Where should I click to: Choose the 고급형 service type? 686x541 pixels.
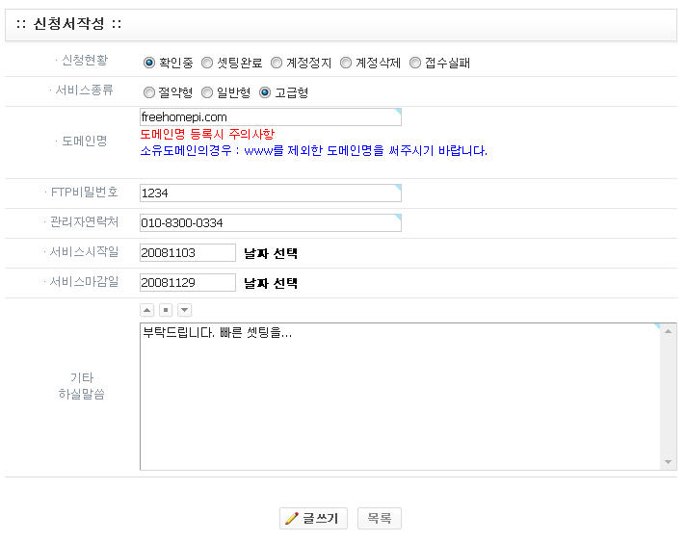(x=265, y=92)
